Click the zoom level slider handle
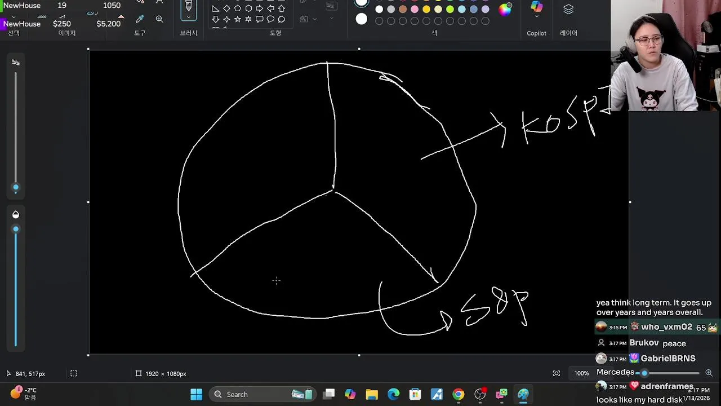The height and width of the screenshot is (406, 721). (644, 373)
